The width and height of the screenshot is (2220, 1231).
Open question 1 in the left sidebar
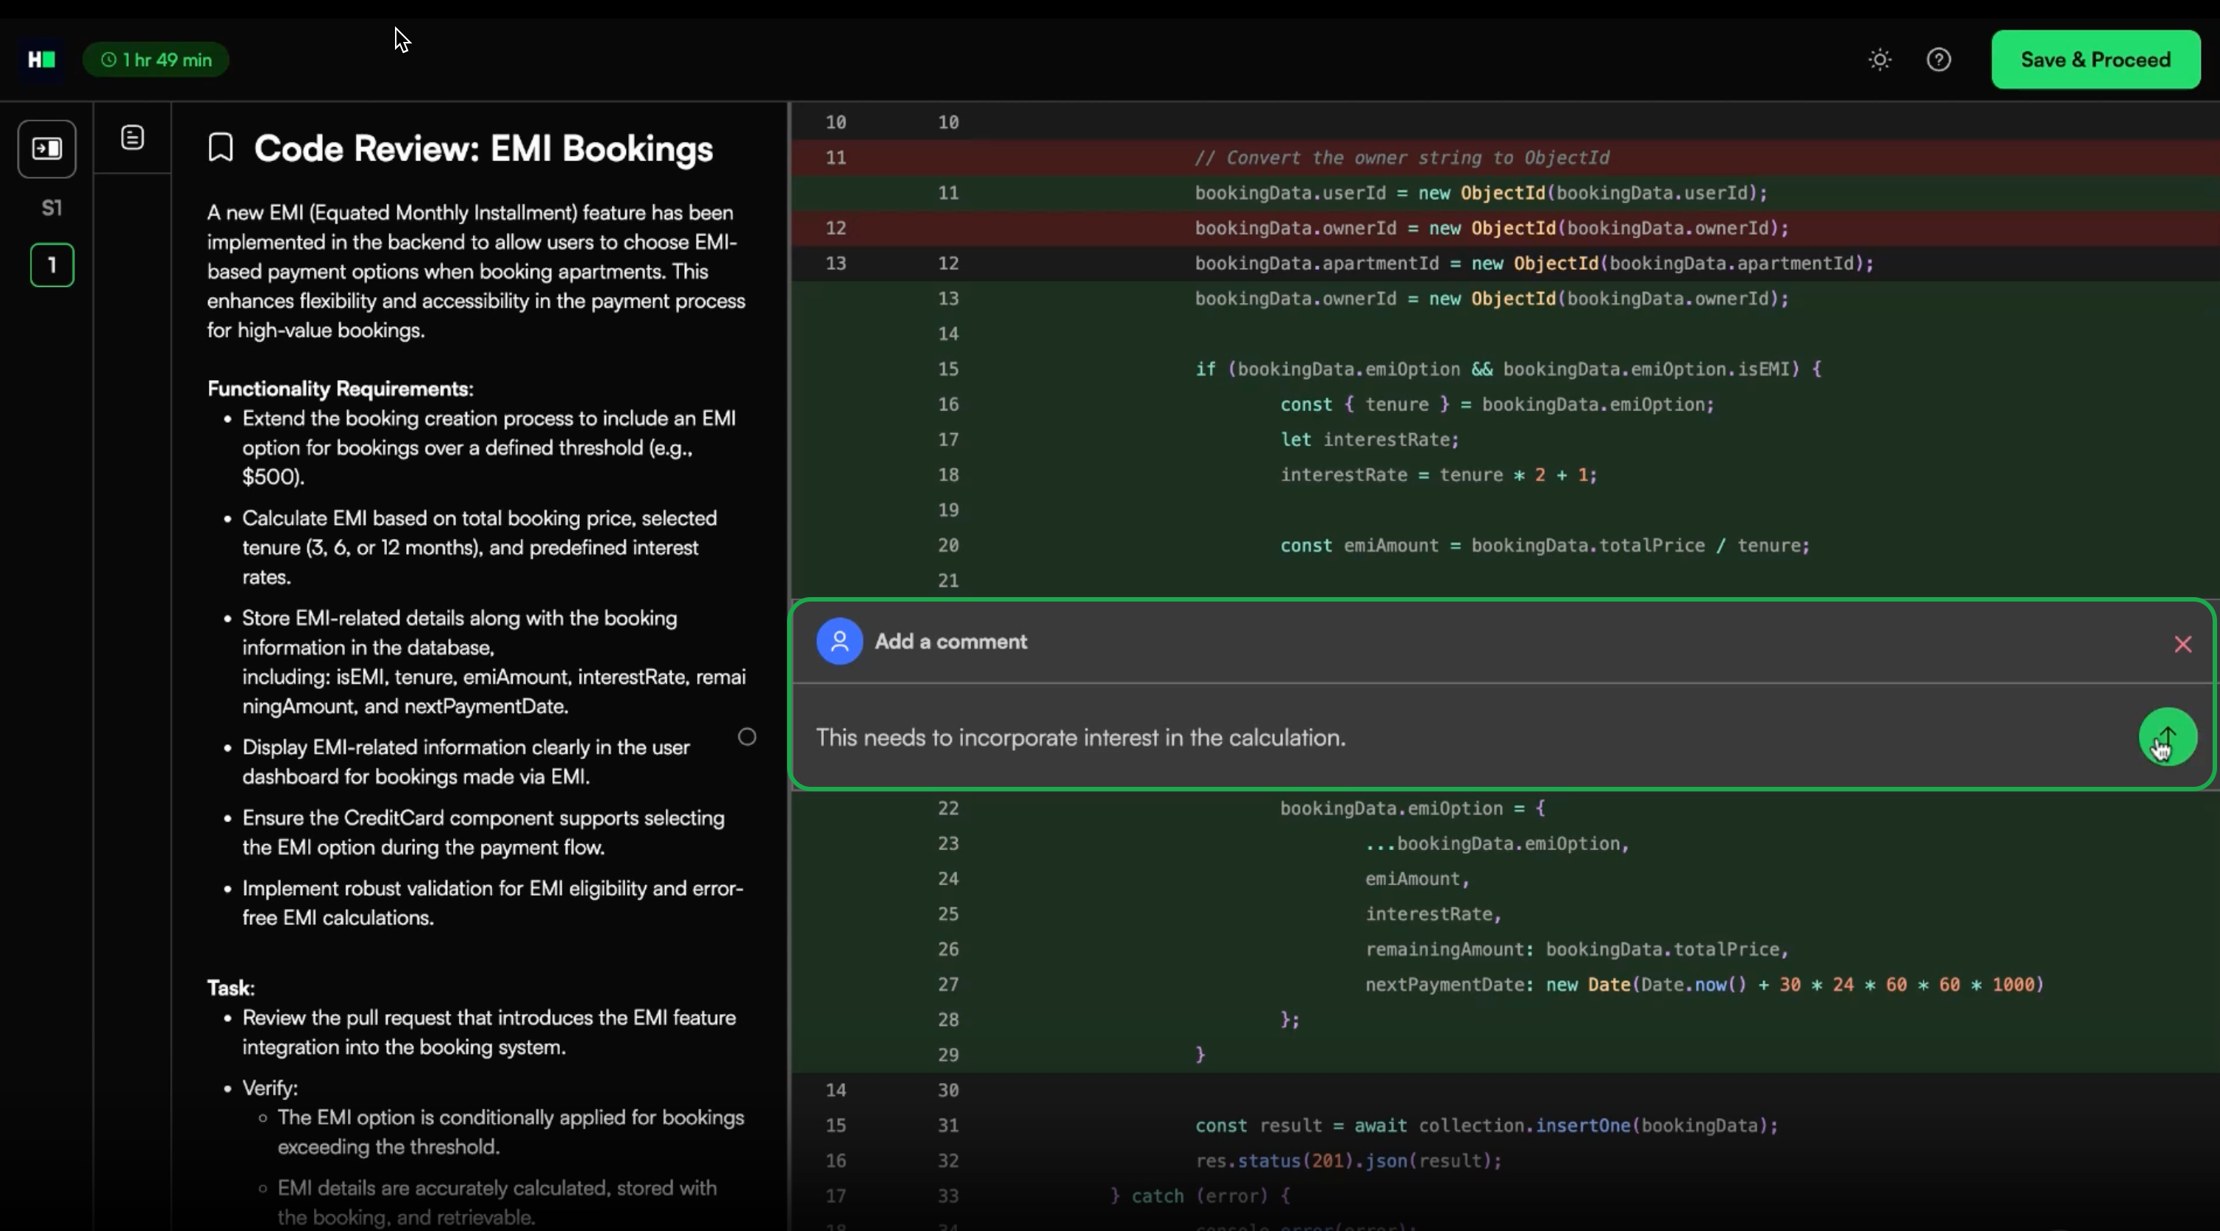(51, 265)
